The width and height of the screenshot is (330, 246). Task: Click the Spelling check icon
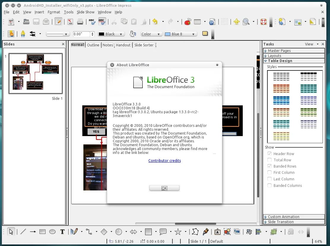92,22
